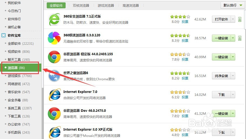This screenshot has width=246, height=139.
Task: Select 手机数码 (243) category
Action: pos(19,133)
